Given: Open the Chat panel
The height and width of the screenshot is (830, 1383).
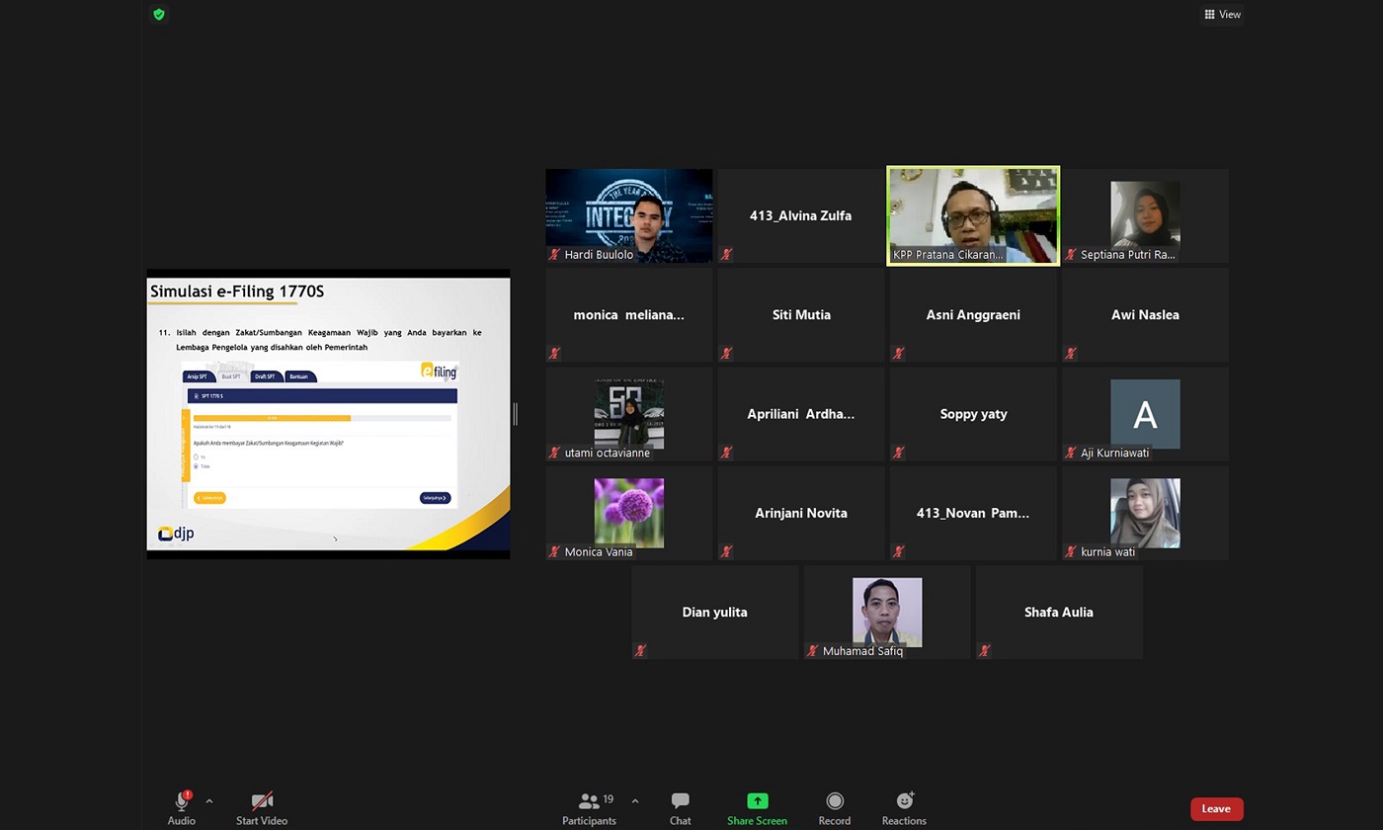Looking at the screenshot, I should [x=680, y=807].
